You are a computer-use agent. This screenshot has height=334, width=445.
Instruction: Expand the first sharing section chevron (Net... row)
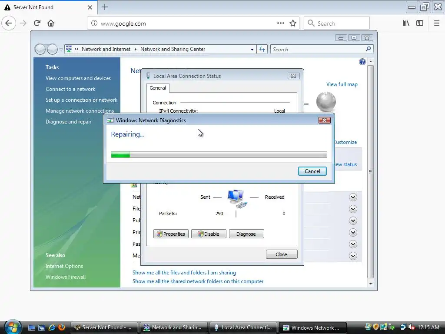(353, 197)
